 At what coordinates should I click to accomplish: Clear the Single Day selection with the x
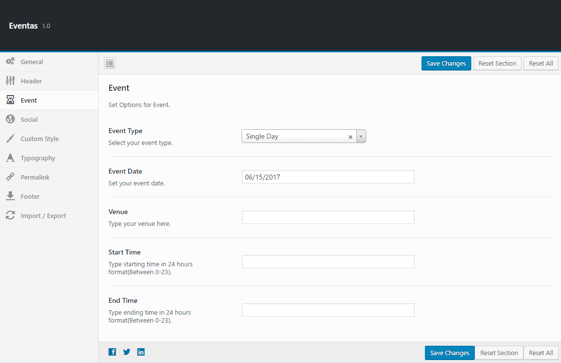(x=351, y=137)
